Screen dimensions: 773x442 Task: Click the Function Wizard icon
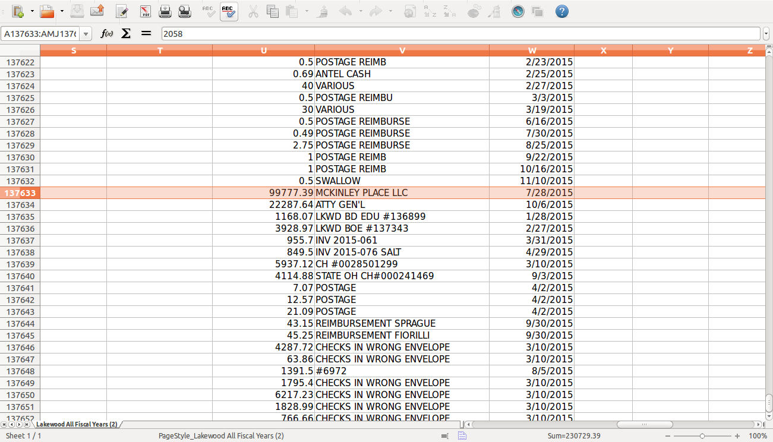point(107,34)
